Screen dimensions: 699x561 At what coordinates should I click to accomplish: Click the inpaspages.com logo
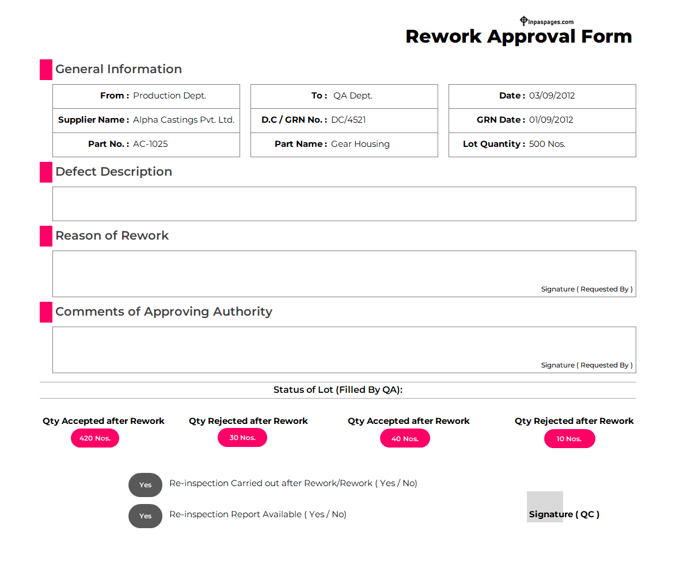pyautogui.click(x=546, y=21)
